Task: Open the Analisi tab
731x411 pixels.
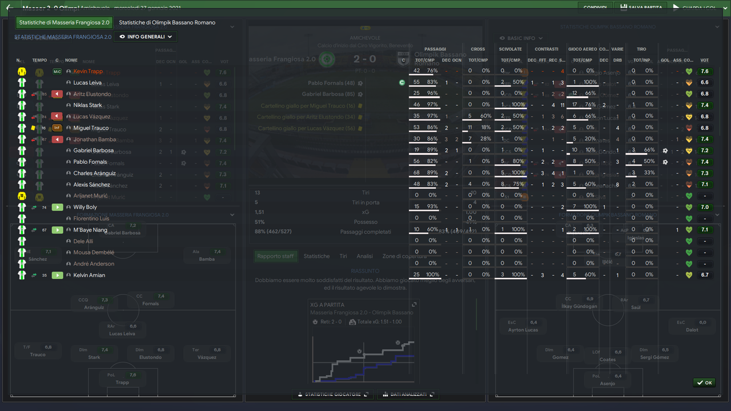Action: pos(364,256)
